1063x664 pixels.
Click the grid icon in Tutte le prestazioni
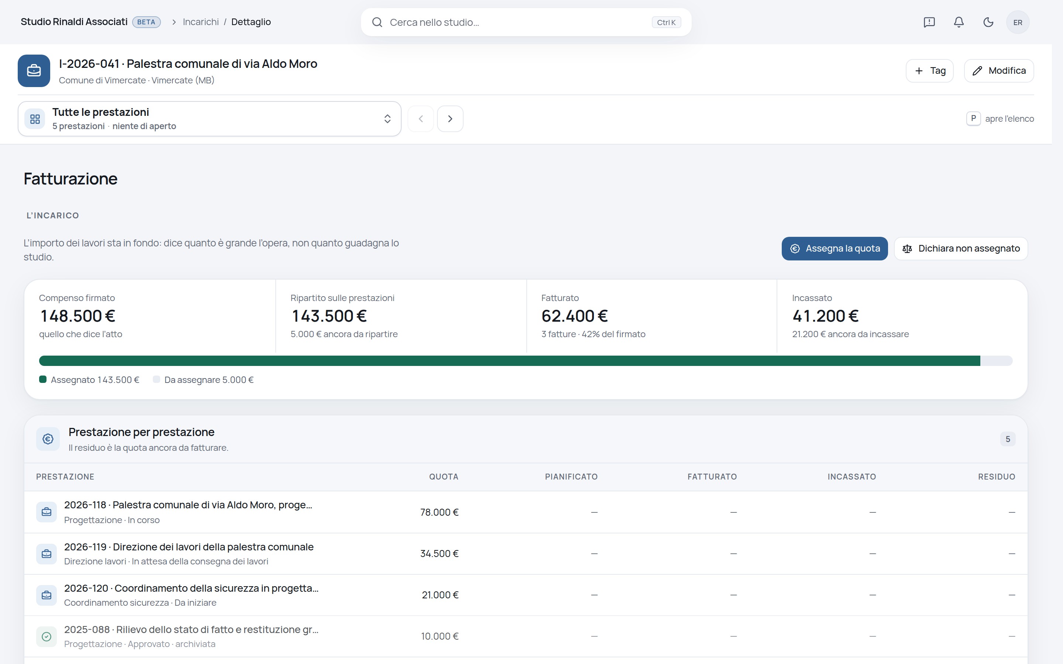[x=35, y=119]
